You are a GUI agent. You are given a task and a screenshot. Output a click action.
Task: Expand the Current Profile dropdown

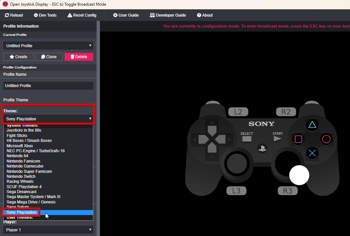coord(48,46)
